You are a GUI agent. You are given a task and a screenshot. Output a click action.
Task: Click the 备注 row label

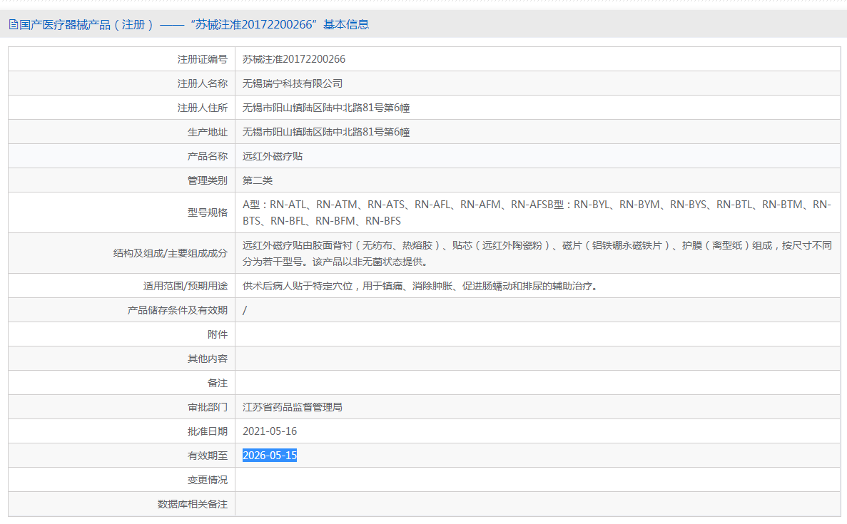tap(217, 383)
